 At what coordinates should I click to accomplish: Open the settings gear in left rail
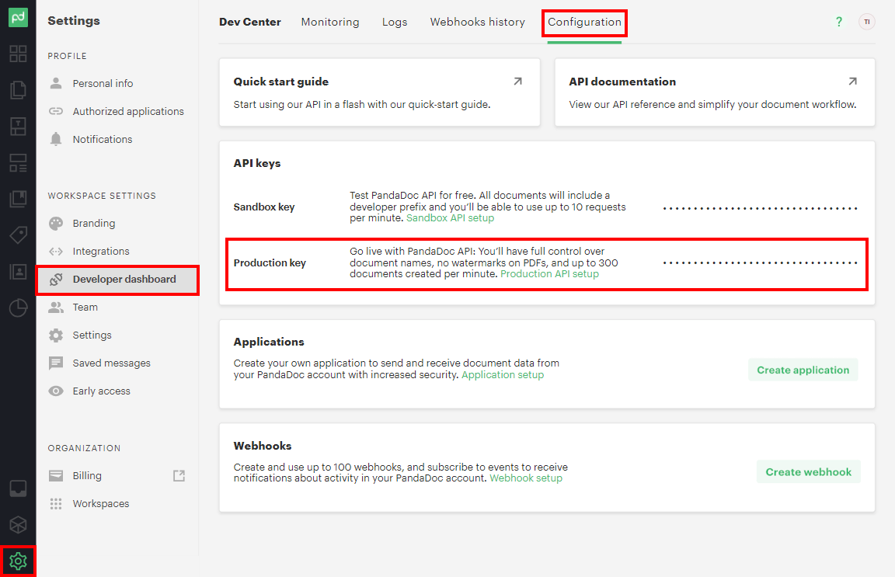[x=19, y=561]
